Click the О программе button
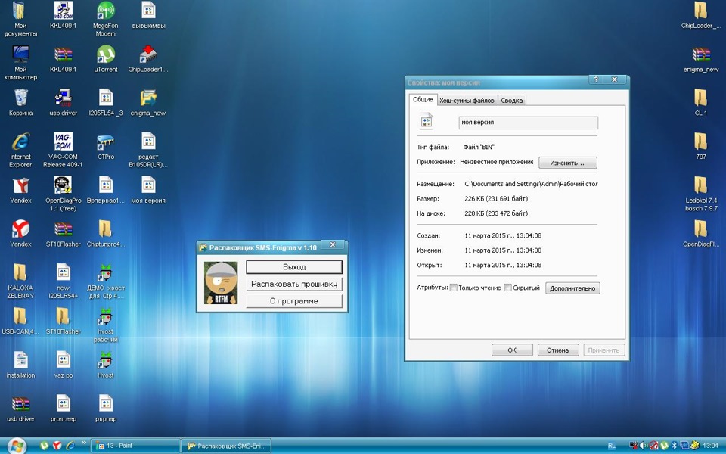 (x=293, y=301)
